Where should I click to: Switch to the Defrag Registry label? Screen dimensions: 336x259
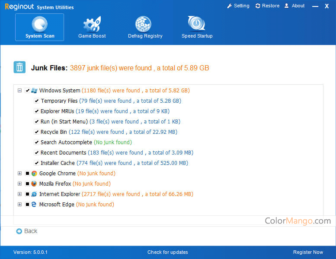(145, 36)
